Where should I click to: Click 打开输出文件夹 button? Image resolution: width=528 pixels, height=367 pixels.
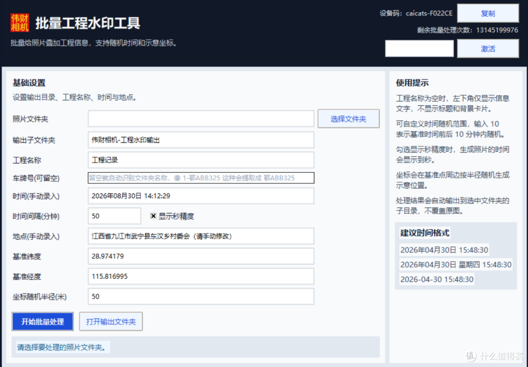pyautogui.click(x=111, y=322)
